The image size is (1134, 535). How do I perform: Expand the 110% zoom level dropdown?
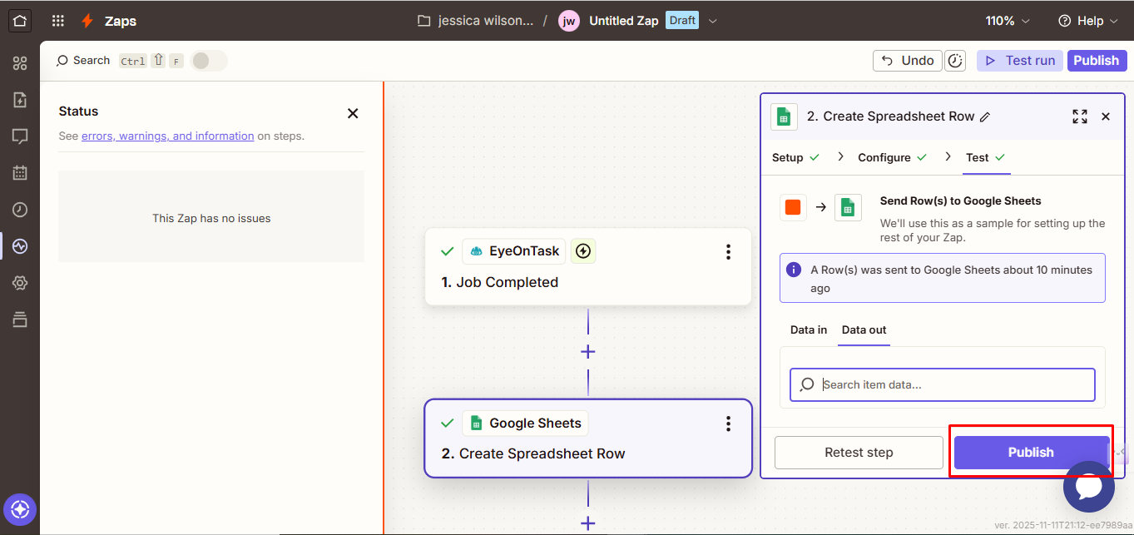point(1008,21)
